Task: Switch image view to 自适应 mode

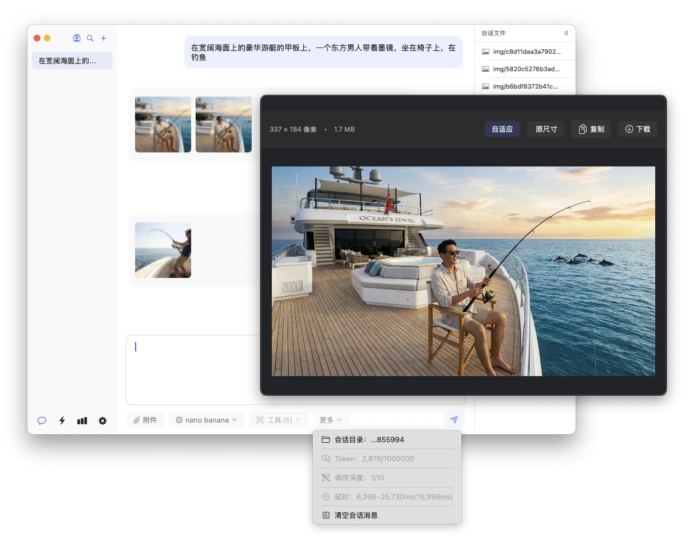Action: click(502, 129)
